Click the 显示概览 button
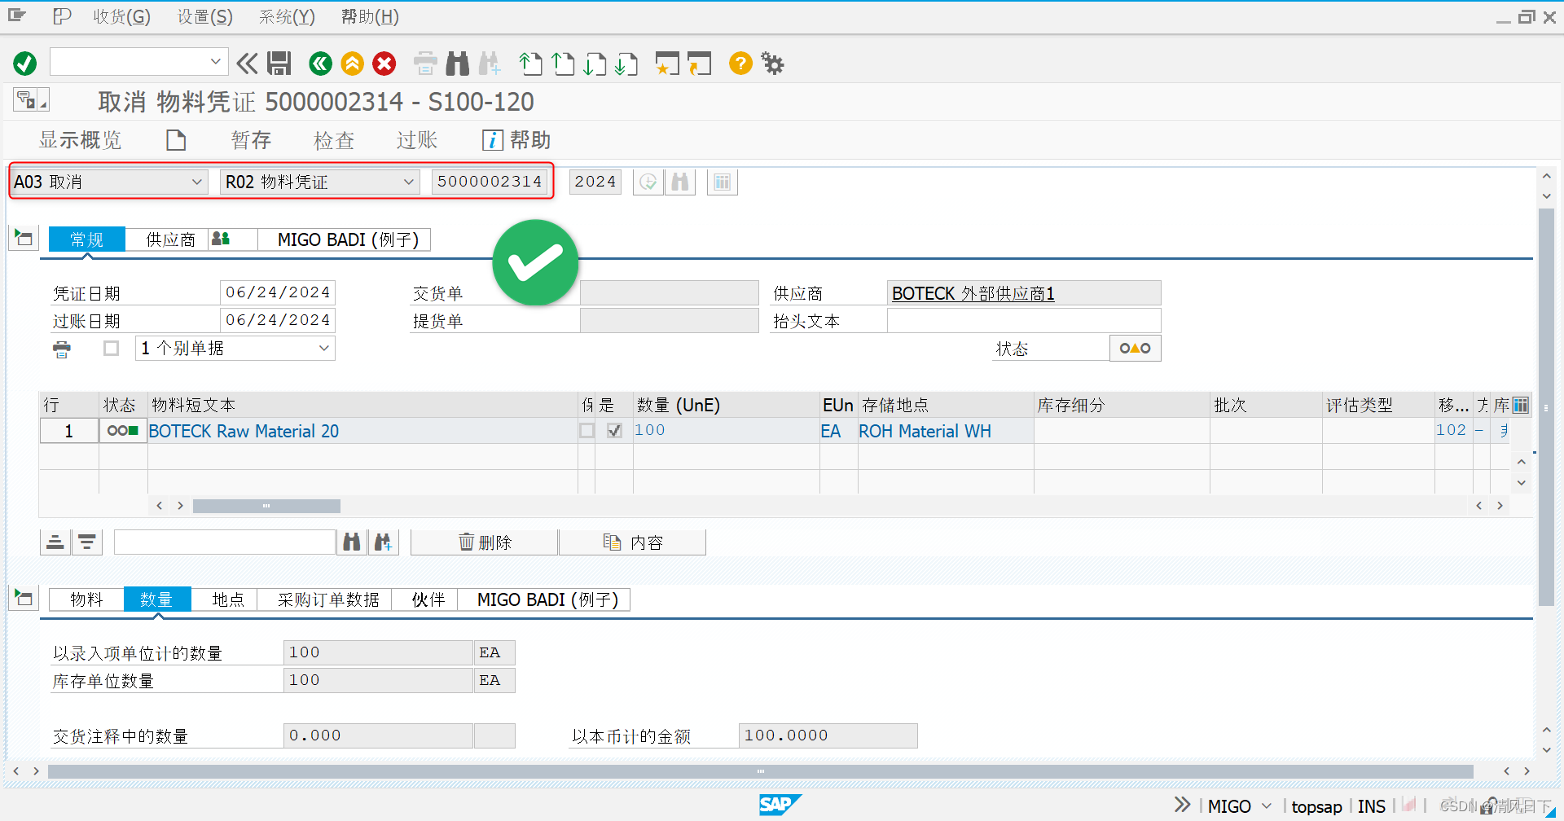Image resolution: width=1564 pixels, height=821 pixels. coord(80,140)
